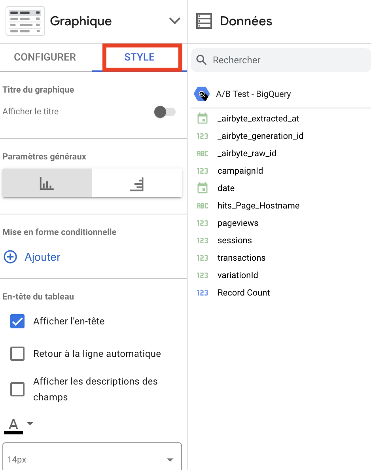The width and height of the screenshot is (371, 470).
Task: Click the Ajouter conditional formatting link
Action: (42, 257)
